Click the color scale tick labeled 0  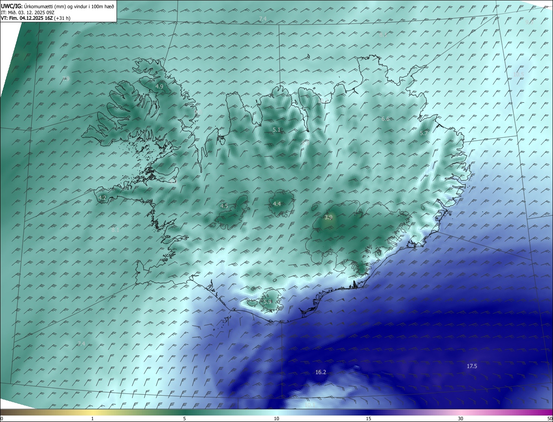pos(2,419)
